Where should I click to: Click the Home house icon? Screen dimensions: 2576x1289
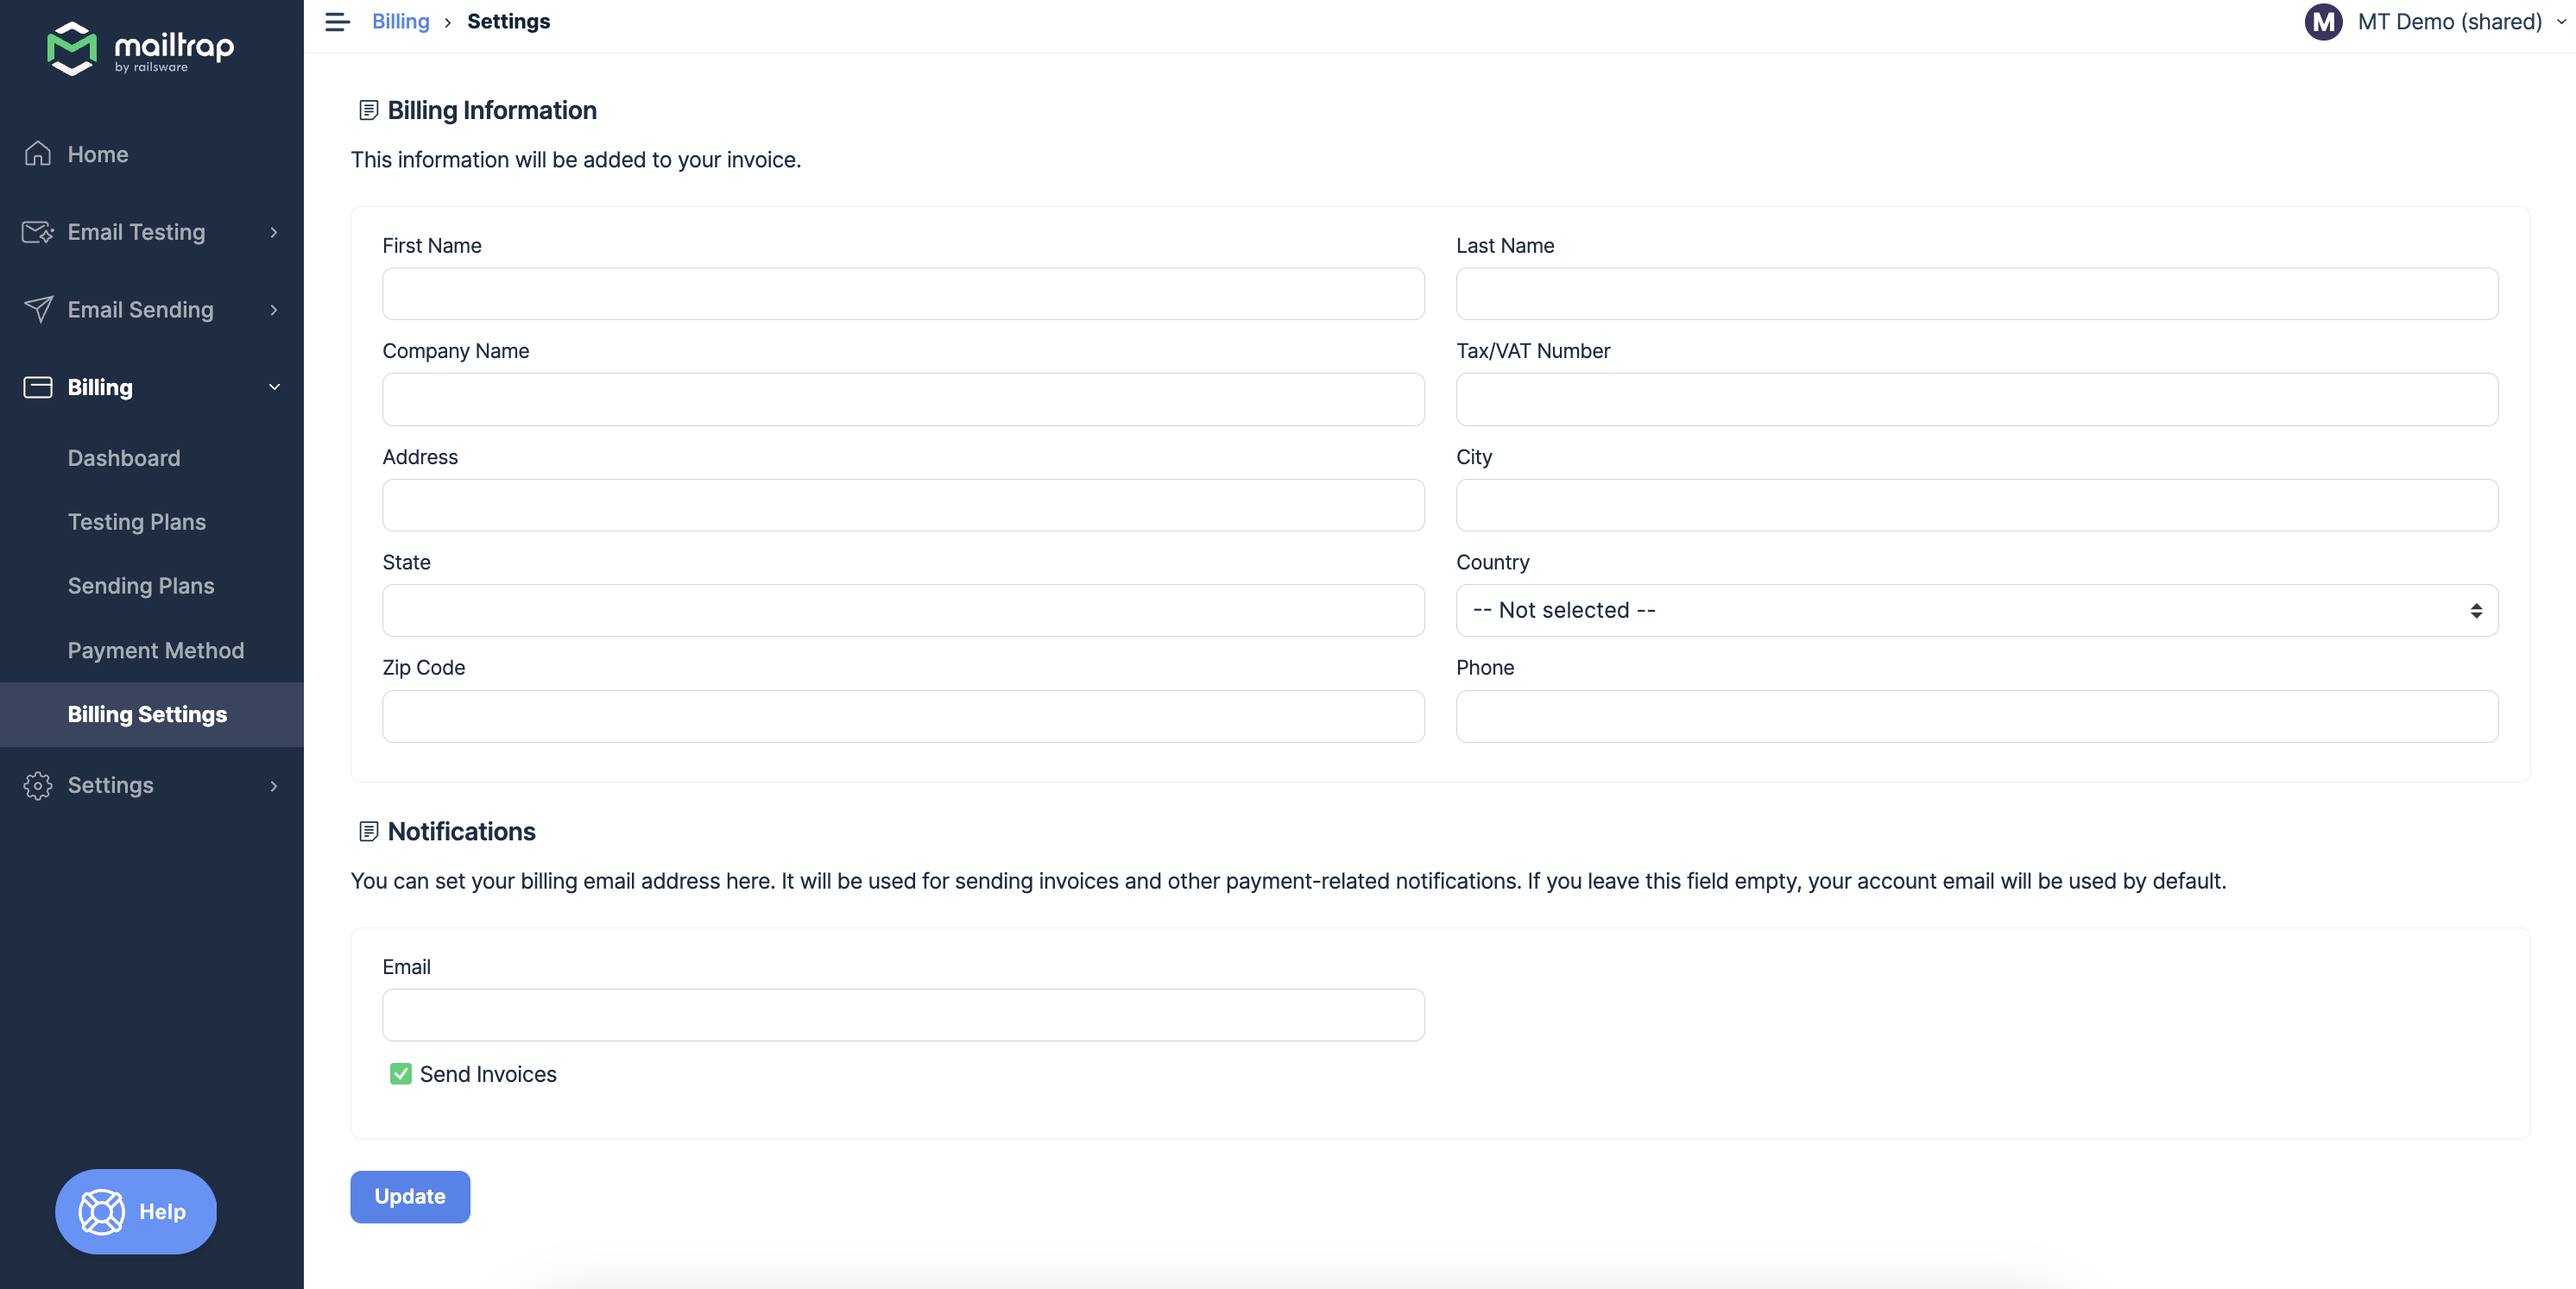point(38,154)
